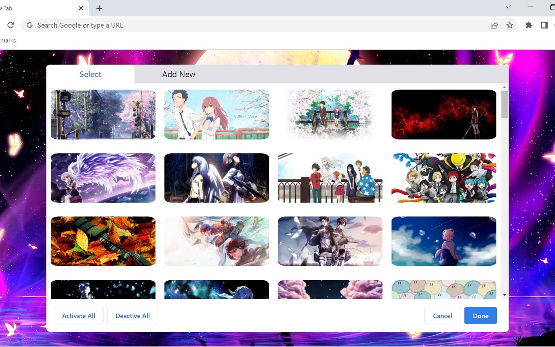
Task: Select the red smoke on black wallpaper
Action: point(444,115)
